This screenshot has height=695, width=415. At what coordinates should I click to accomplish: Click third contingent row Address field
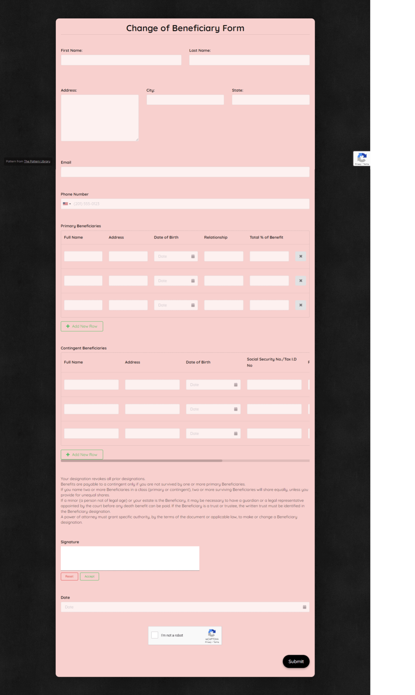click(153, 433)
